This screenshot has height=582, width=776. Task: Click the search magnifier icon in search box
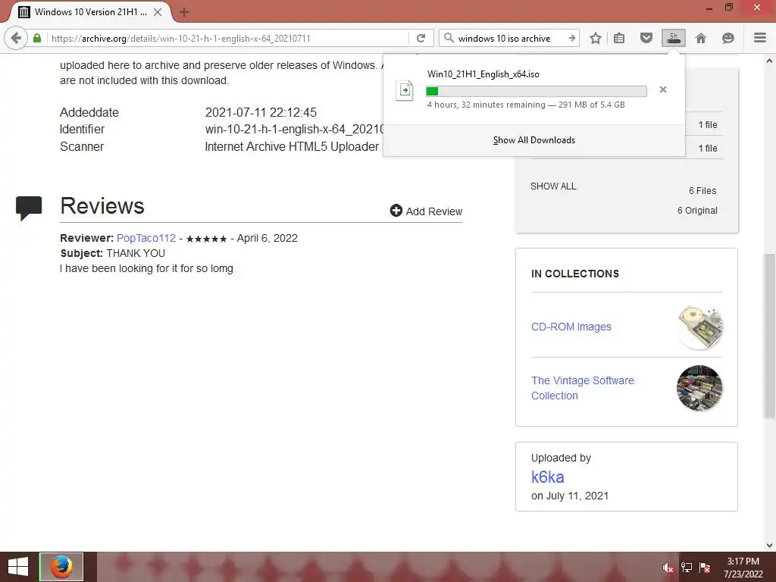[x=449, y=38]
